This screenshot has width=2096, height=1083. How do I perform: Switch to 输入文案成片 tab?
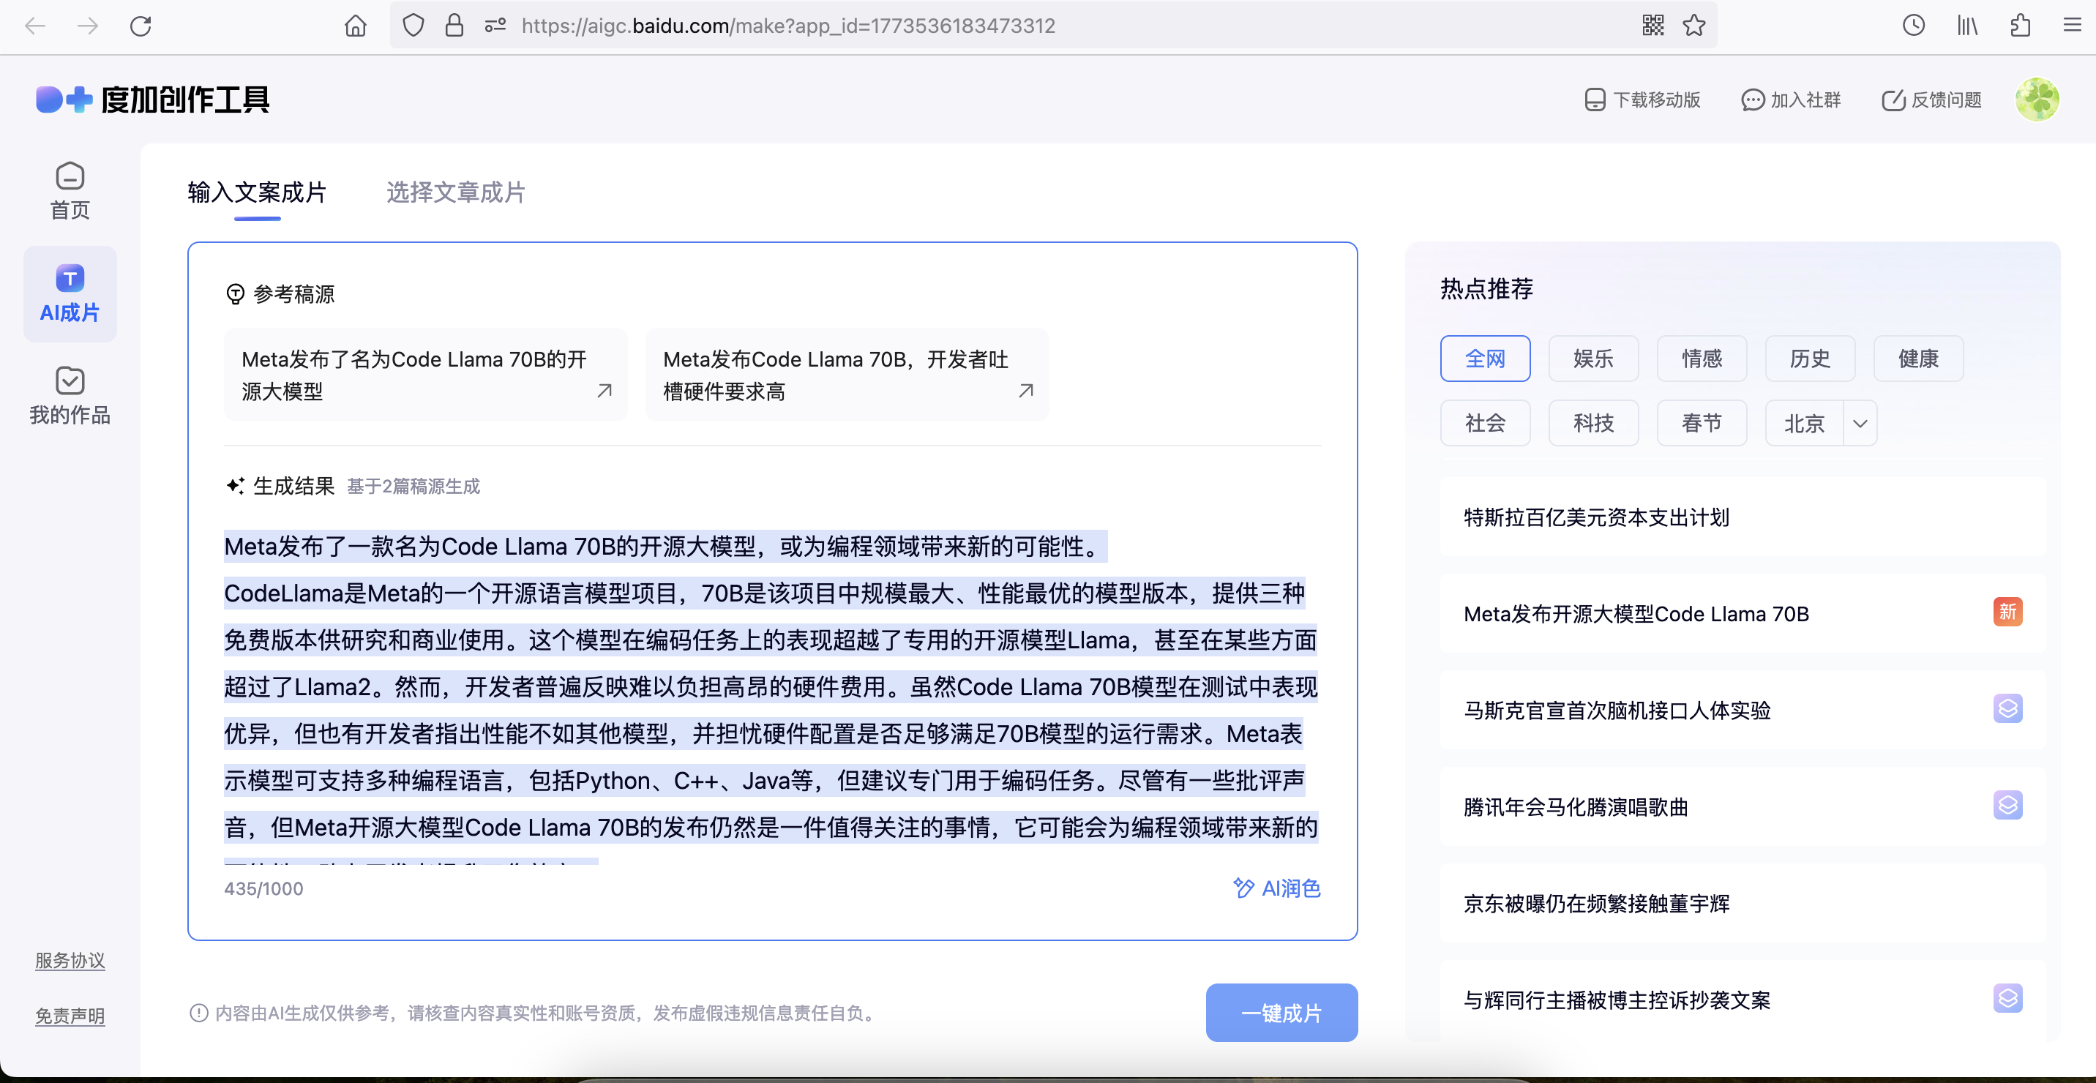pos(257,193)
